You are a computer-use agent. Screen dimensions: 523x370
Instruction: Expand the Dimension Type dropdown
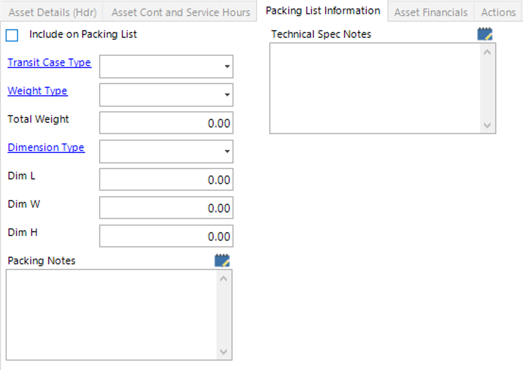point(226,152)
